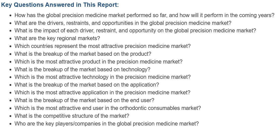Viewport: 276px width, 130px height.
Task: Select the most attractive technology question
Action: [x=102, y=77]
